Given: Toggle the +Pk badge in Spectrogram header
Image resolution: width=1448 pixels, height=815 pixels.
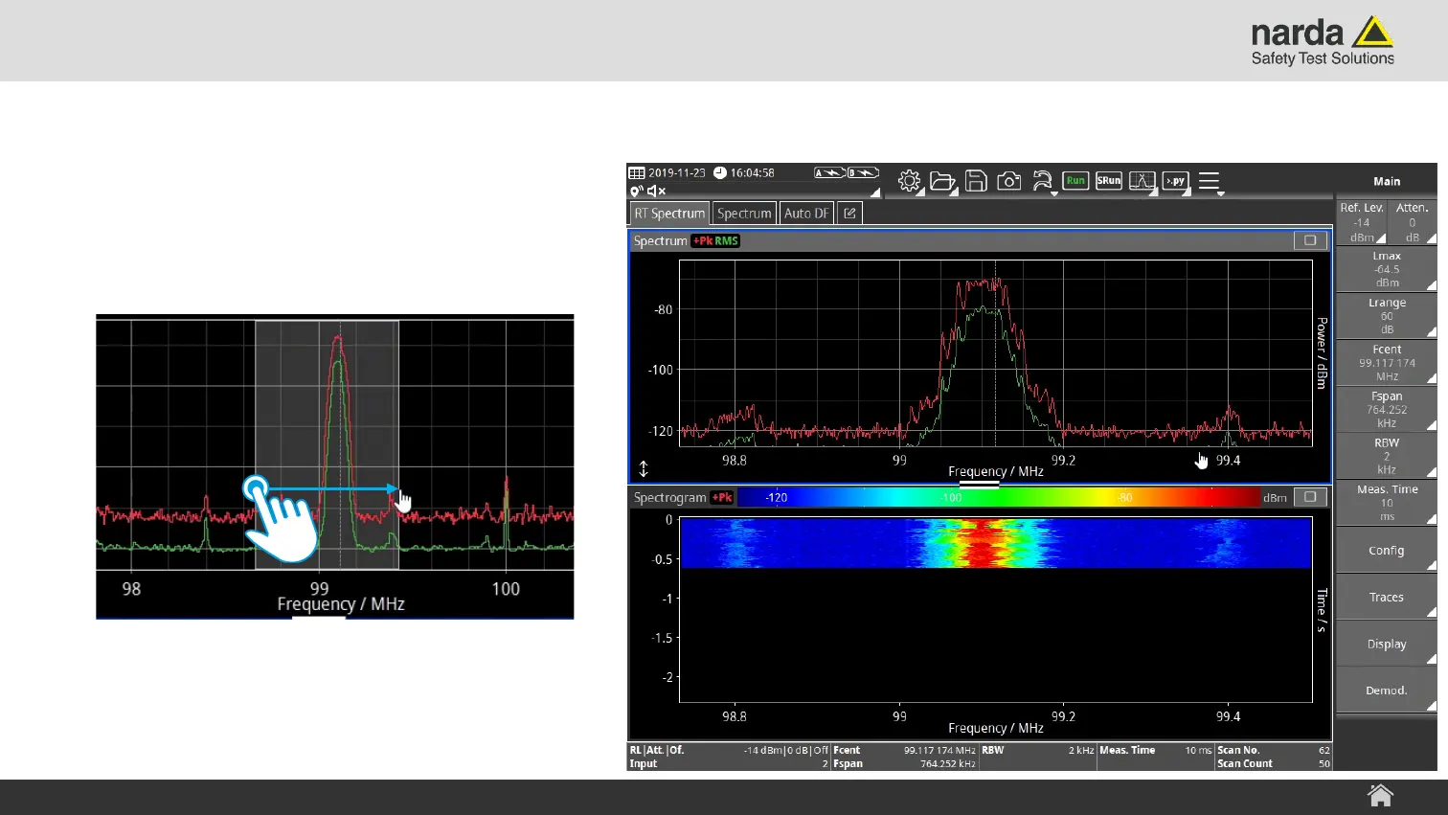Looking at the screenshot, I should [x=722, y=498].
